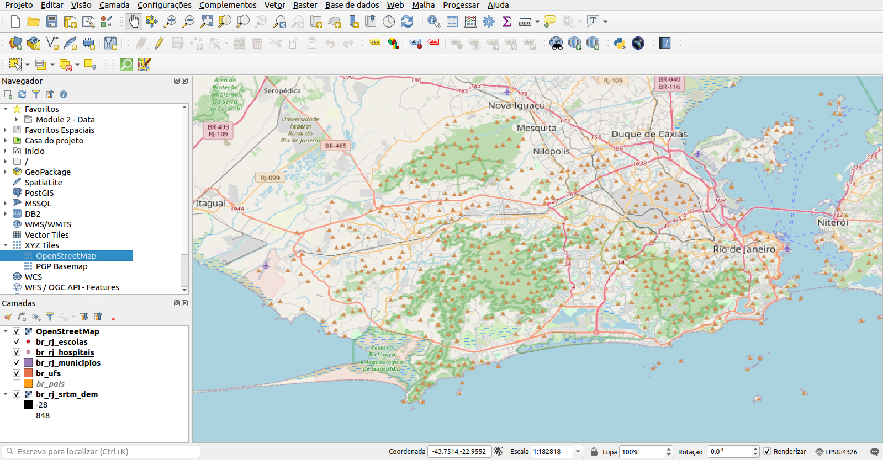883x460 pixels.
Task: Open the Processing Toolbox gear icon
Action: tap(489, 22)
